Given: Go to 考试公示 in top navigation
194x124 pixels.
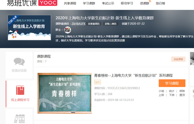Looking at the screenshot, I should [x=108, y=4].
